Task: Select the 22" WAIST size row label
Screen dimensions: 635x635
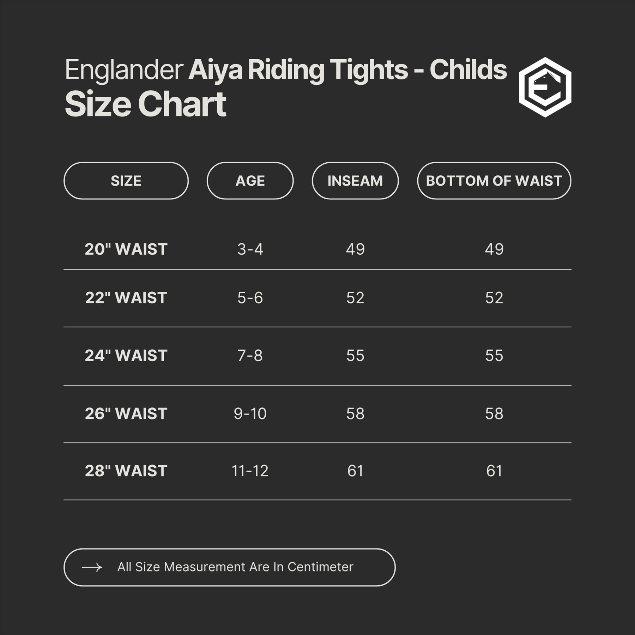Action: pos(126,298)
